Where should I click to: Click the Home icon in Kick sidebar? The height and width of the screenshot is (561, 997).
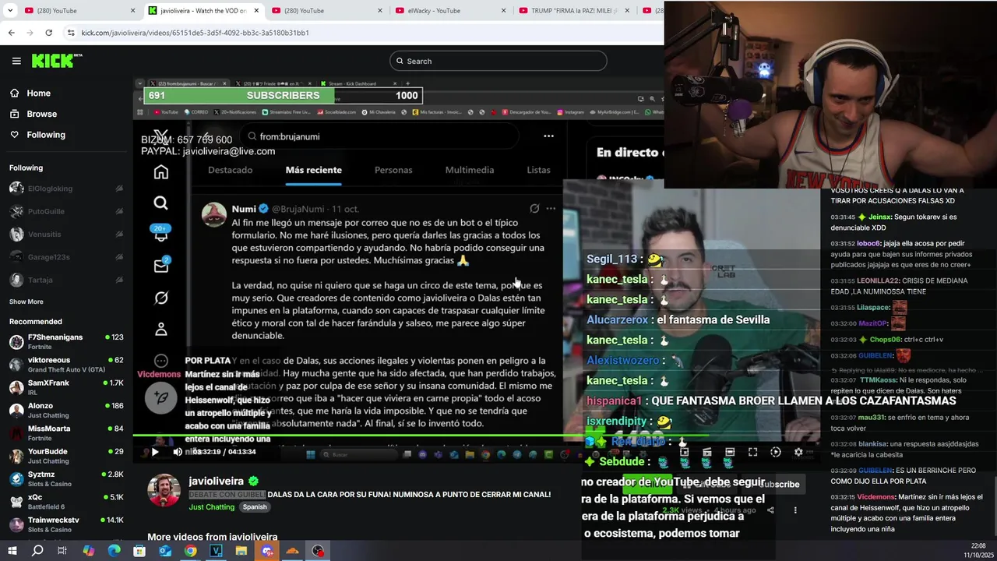click(14, 93)
